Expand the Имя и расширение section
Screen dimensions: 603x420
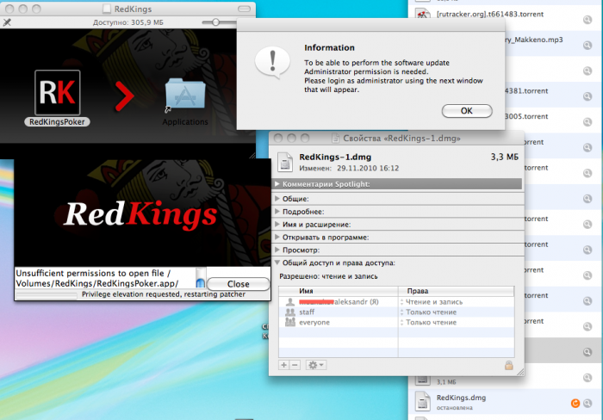click(x=277, y=225)
